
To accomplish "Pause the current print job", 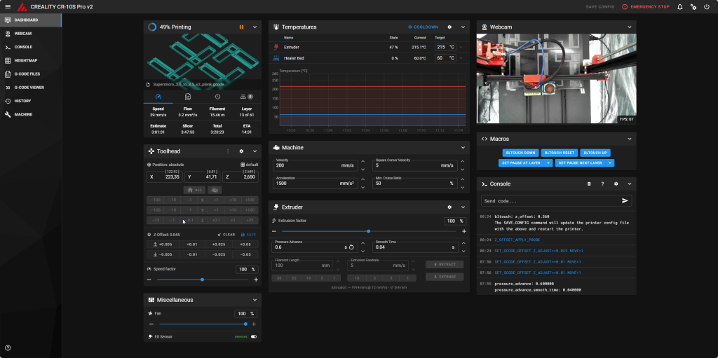I will [241, 27].
